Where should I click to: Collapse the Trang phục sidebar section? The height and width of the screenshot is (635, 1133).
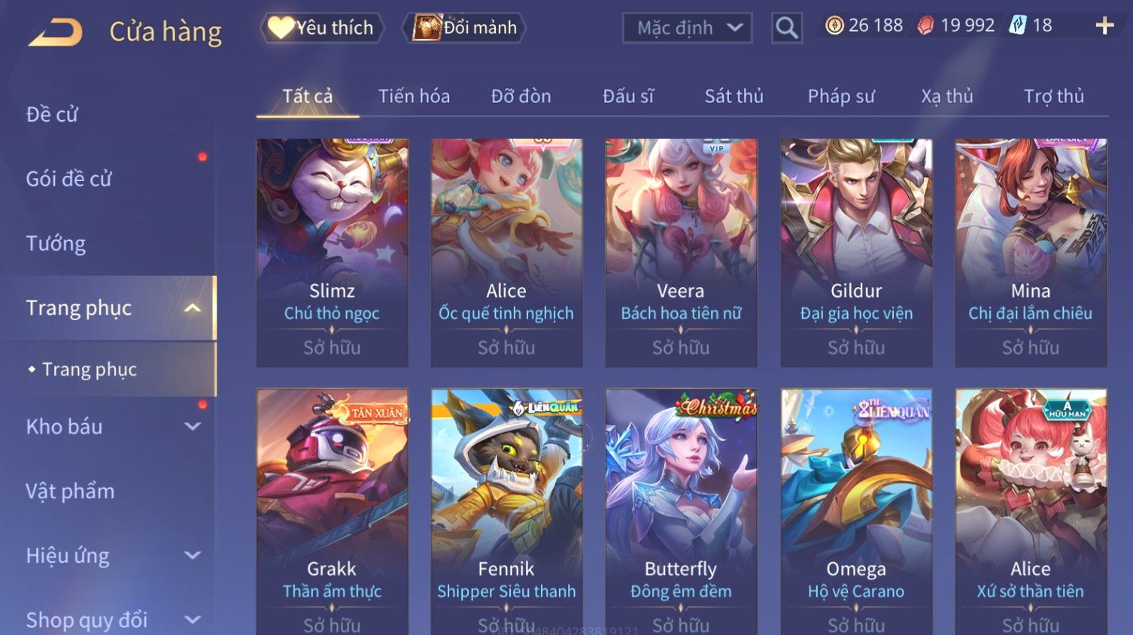pos(193,308)
